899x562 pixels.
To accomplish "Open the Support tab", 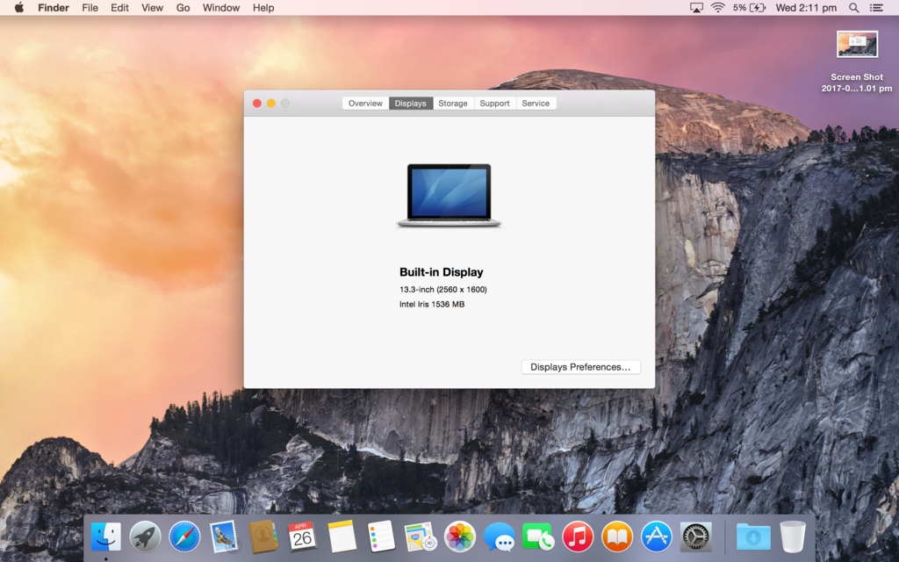I will click(x=495, y=104).
